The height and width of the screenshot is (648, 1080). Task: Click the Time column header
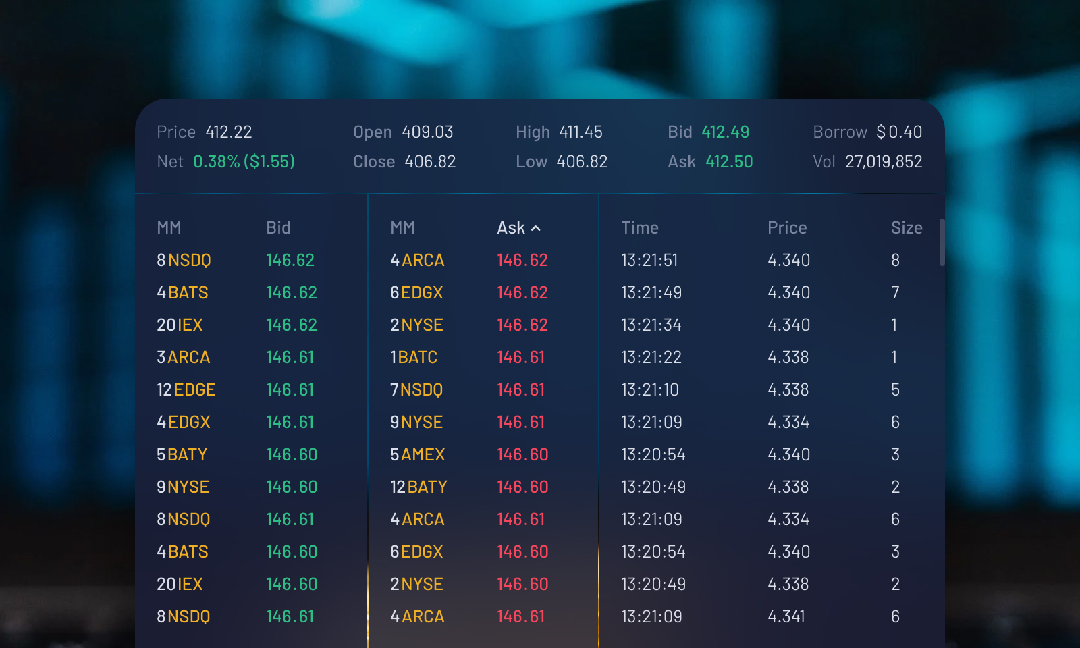[640, 228]
